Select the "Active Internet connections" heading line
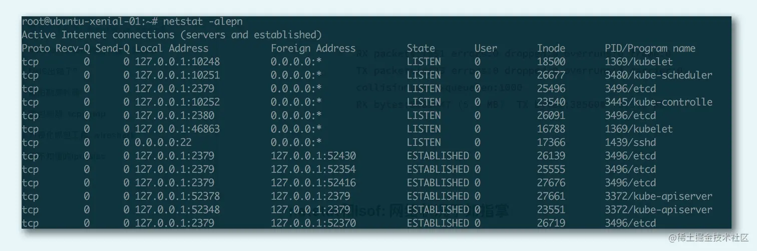The width and height of the screenshot is (757, 251). point(172,35)
